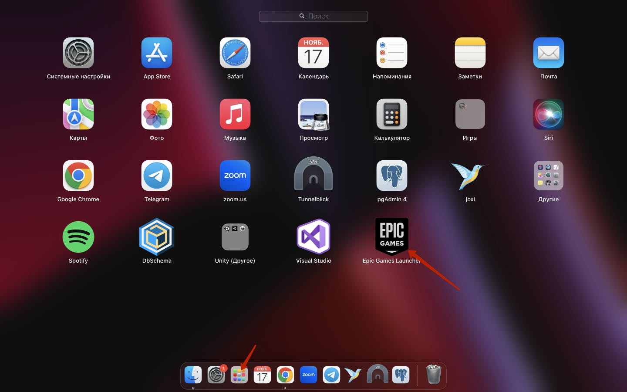The height and width of the screenshot is (392, 627).
Task: Open Calendar from the Dock
Action: tap(262, 375)
